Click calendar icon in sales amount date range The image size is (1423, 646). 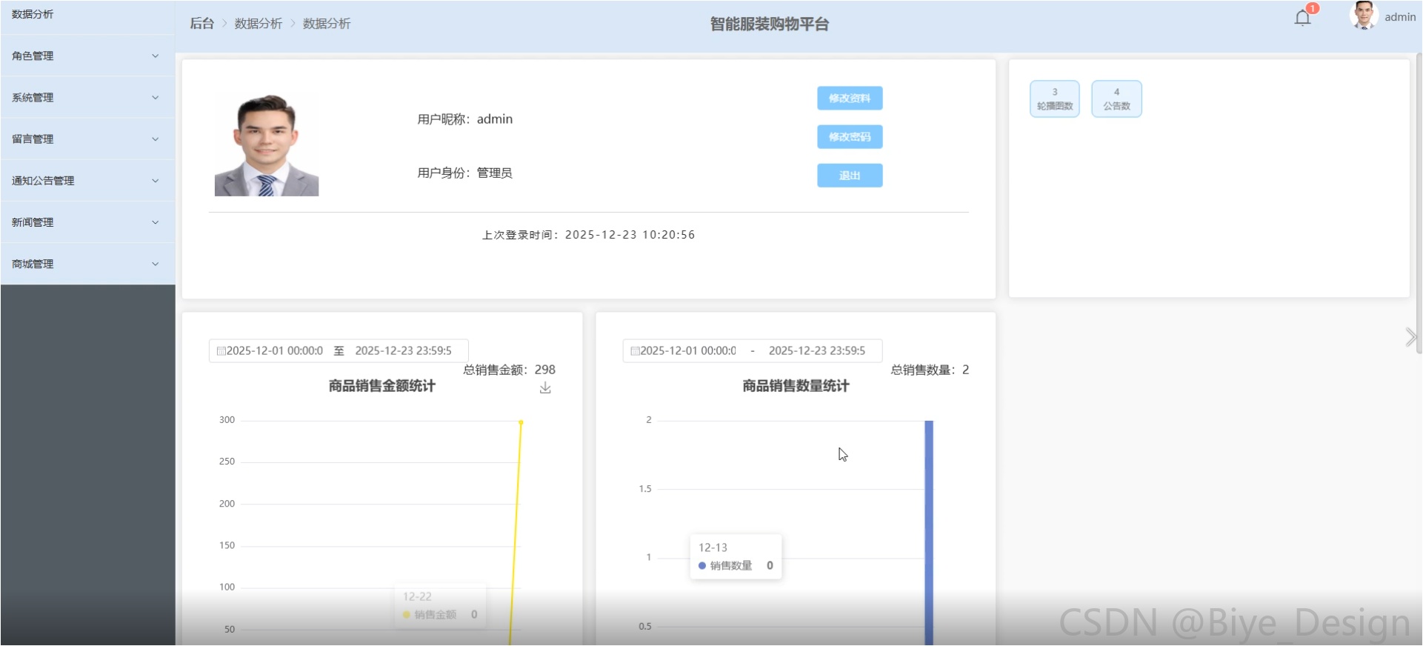point(221,350)
